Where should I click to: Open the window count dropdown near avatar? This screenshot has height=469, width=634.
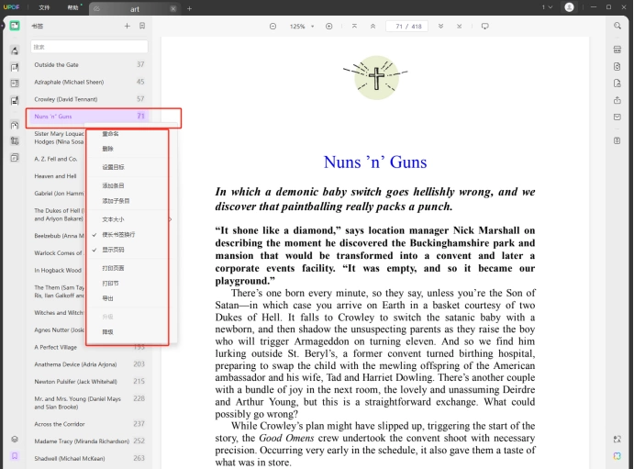point(547,7)
